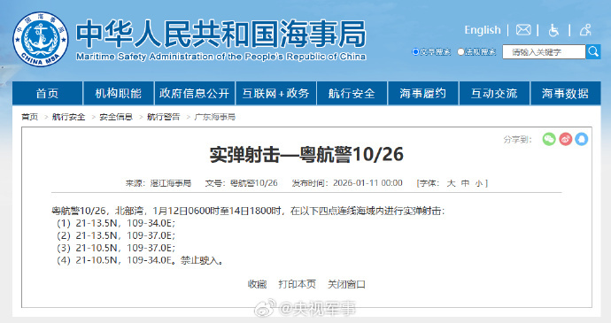
Task: Switch to English version link
Action: coord(483,30)
